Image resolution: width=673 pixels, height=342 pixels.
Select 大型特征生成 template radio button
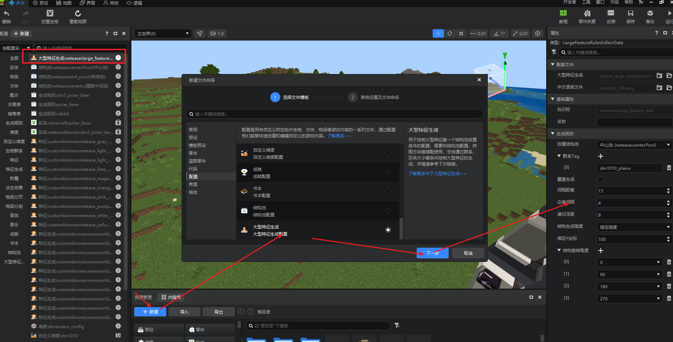click(x=388, y=230)
